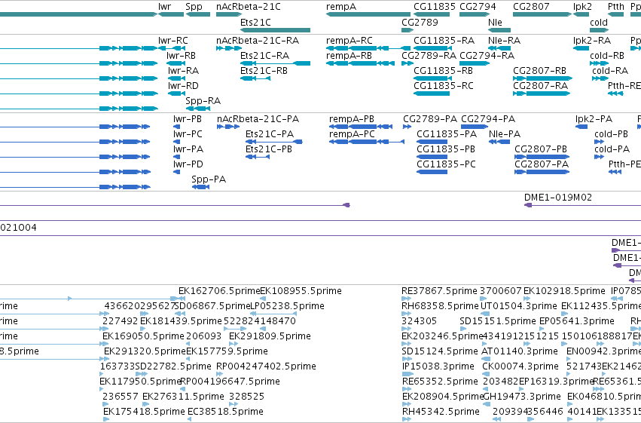The height and width of the screenshot is (423, 641).
Task: Select protein lwr-PB label
Action: (188, 118)
